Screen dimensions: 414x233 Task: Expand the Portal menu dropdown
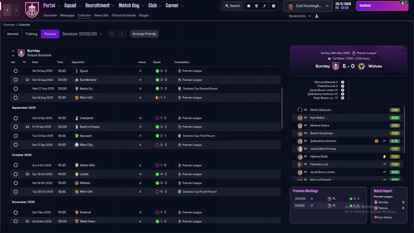click(x=59, y=6)
